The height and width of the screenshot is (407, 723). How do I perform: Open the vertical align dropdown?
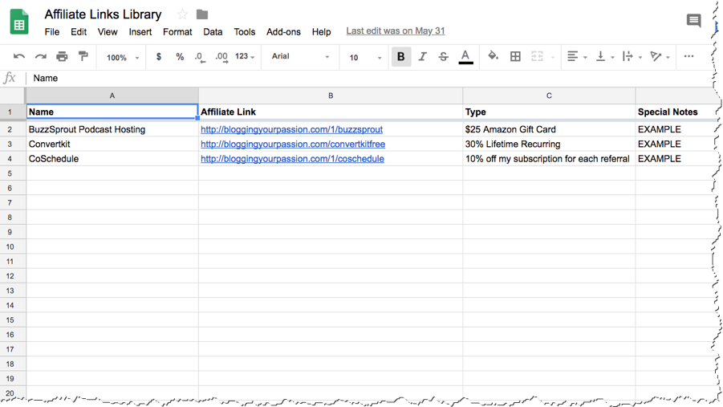605,56
